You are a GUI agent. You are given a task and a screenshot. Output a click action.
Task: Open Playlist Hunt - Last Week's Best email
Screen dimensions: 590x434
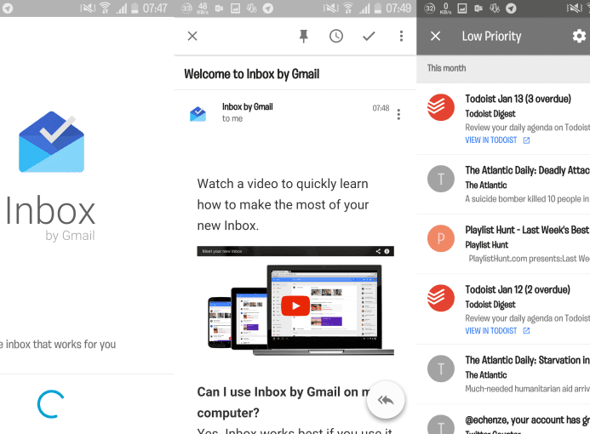tap(503, 244)
